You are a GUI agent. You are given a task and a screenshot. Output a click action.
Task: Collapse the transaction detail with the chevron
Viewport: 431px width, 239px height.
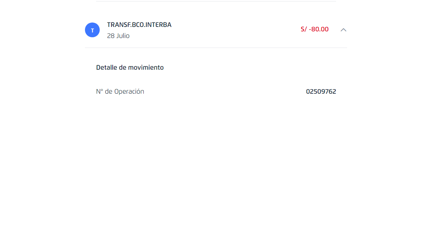point(343,30)
